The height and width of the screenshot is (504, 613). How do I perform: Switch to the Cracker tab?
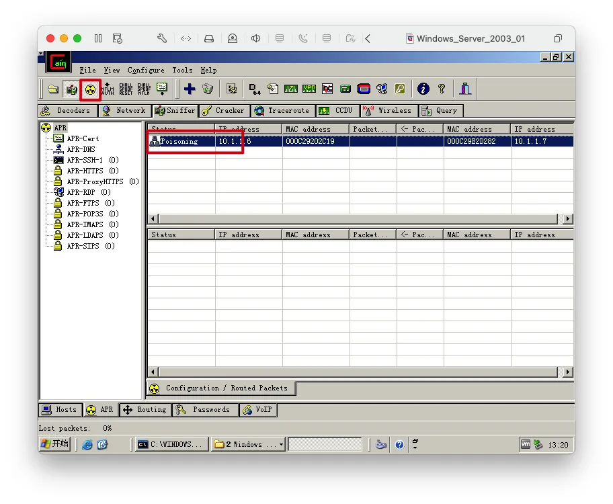[x=224, y=111]
